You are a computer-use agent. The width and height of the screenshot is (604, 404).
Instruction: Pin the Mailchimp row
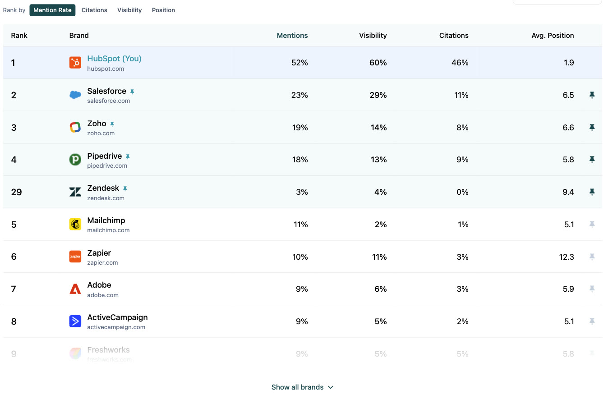(592, 225)
